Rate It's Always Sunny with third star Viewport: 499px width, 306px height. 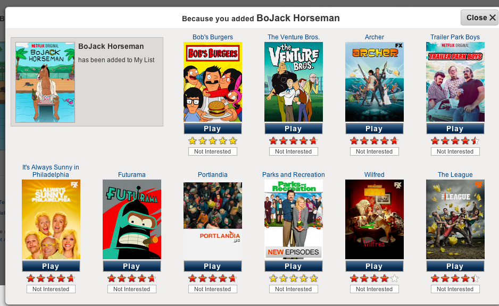tap(51, 279)
